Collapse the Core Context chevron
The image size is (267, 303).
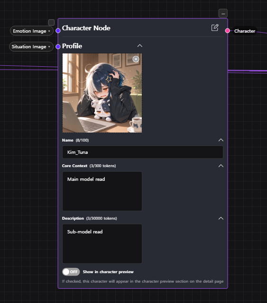[x=221, y=166]
